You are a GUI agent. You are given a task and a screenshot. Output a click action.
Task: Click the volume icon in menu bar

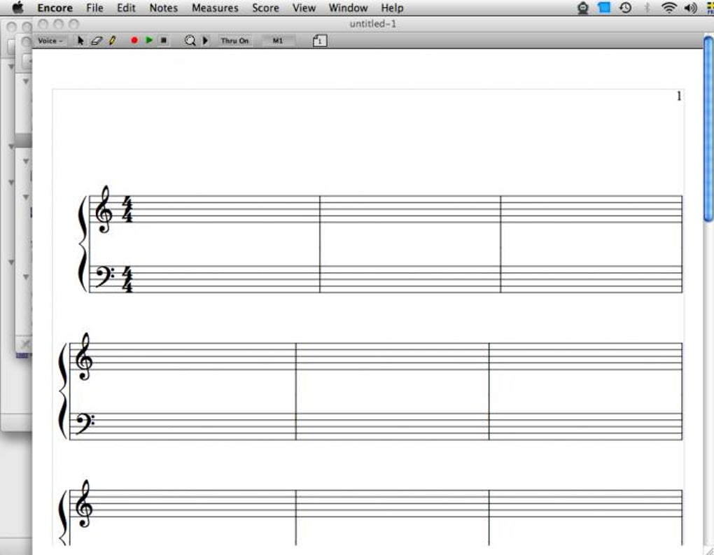point(690,8)
